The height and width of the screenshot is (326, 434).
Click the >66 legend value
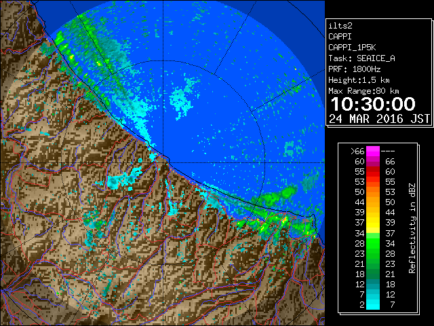[x=357, y=151]
